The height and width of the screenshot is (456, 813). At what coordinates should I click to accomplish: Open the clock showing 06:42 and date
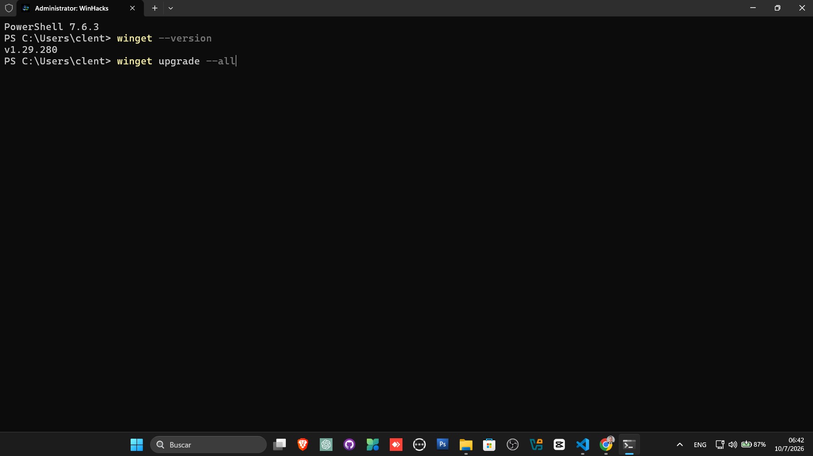(x=790, y=445)
